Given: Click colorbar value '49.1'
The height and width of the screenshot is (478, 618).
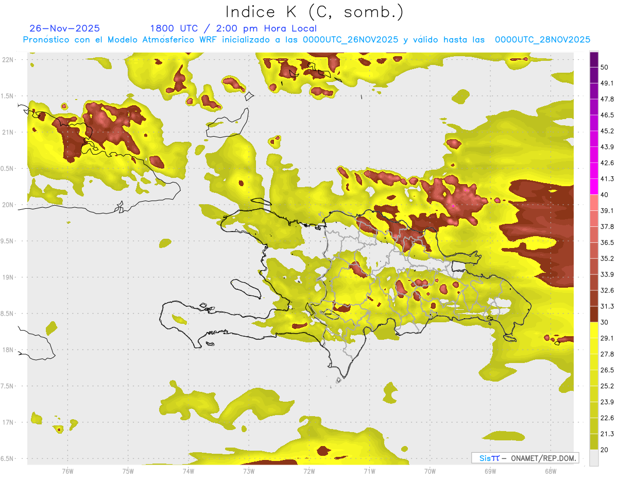Looking at the screenshot, I should point(607,83).
